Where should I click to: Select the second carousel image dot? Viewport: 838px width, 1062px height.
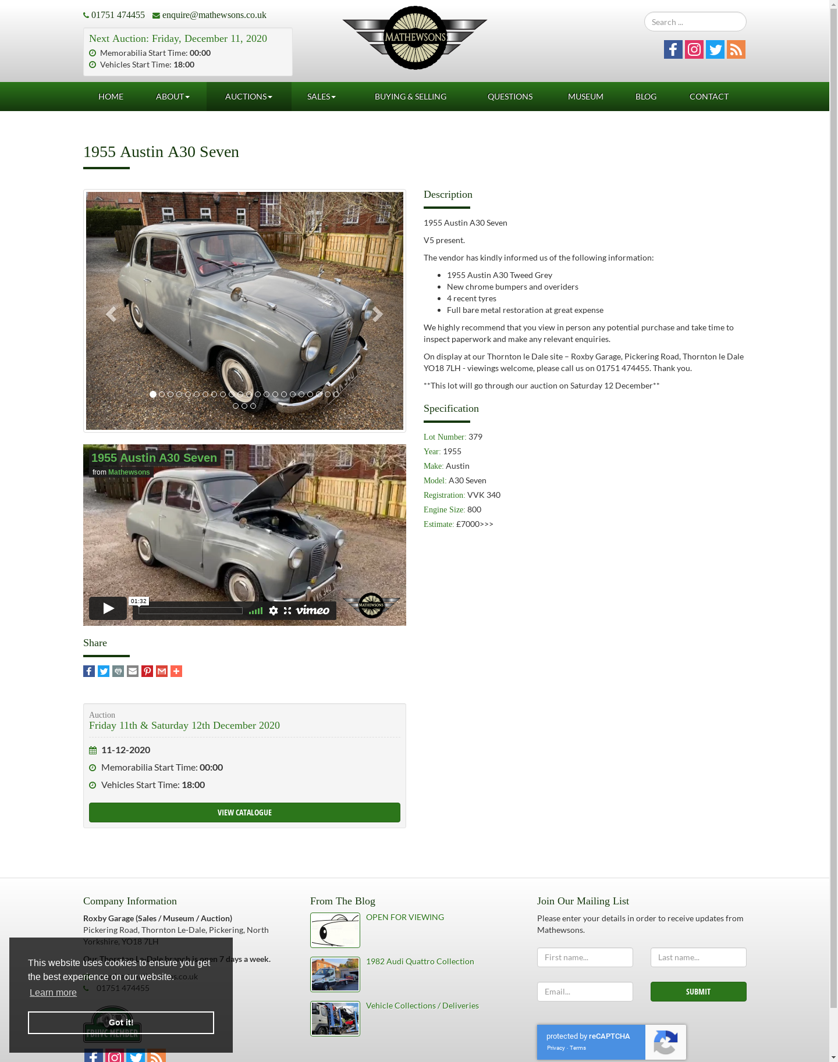pyautogui.click(x=162, y=394)
